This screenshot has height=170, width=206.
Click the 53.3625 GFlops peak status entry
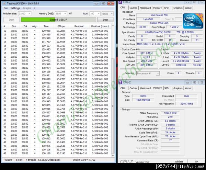coord(49,160)
